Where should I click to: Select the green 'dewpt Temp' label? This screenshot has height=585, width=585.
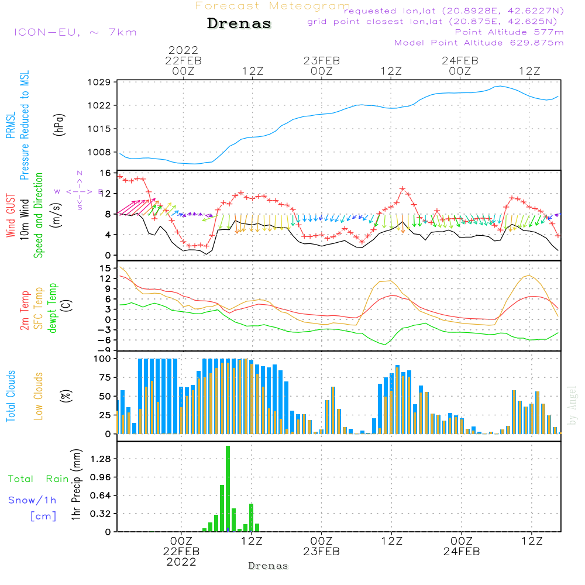pyautogui.click(x=52, y=308)
